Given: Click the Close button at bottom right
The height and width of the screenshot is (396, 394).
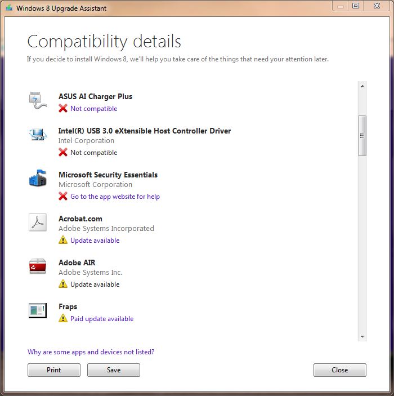Looking at the screenshot, I should (x=340, y=370).
